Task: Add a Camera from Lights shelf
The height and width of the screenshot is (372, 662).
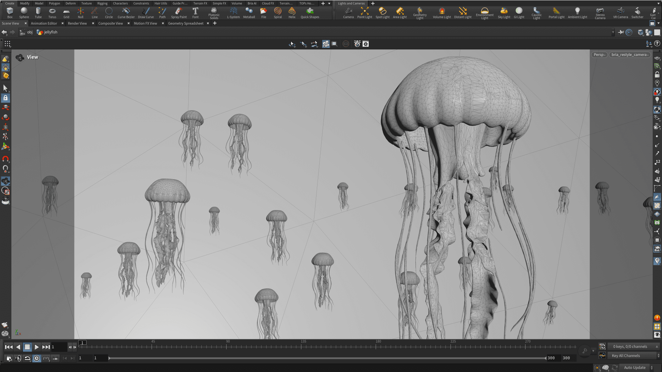Action: (348, 13)
